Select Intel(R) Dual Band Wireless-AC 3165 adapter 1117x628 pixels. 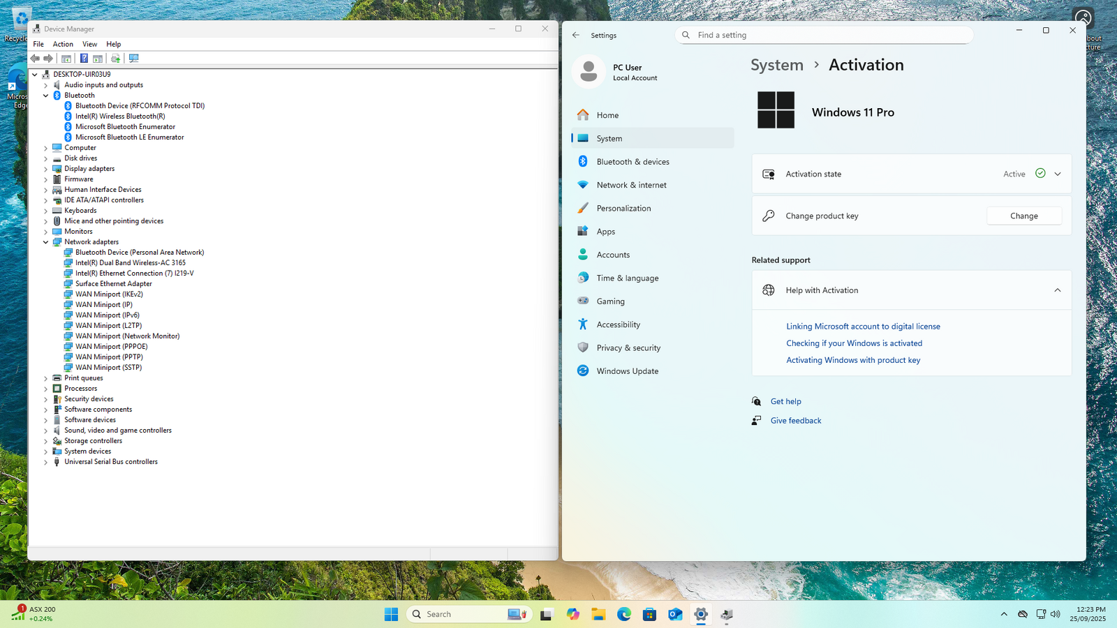click(x=131, y=263)
